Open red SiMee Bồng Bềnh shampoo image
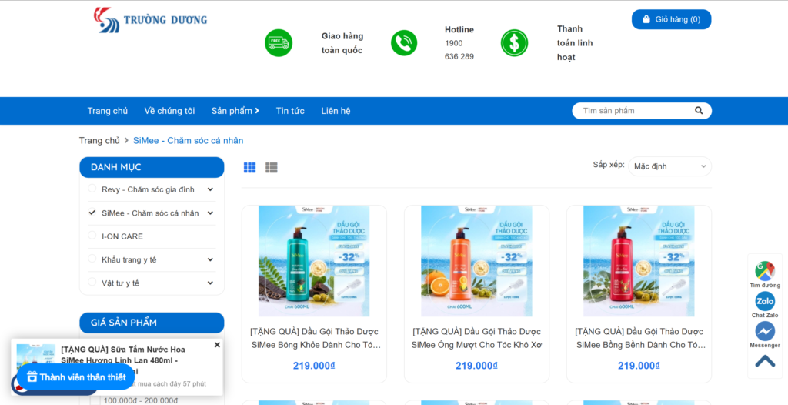The height and width of the screenshot is (405, 788). 639,260
